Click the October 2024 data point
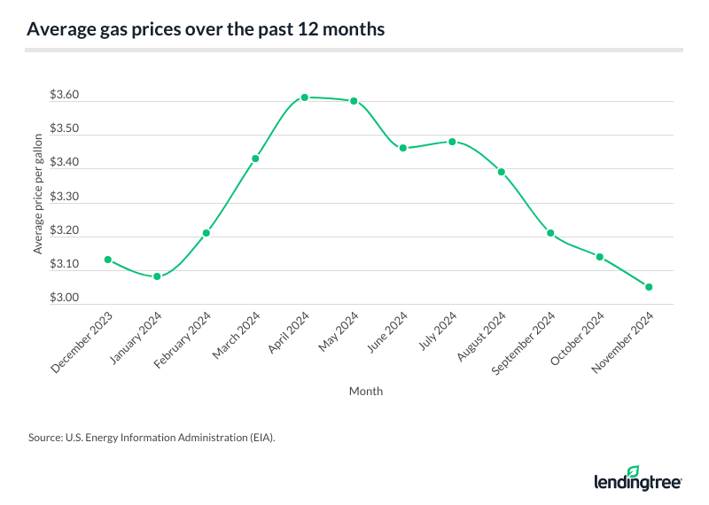 coord(599,257)
